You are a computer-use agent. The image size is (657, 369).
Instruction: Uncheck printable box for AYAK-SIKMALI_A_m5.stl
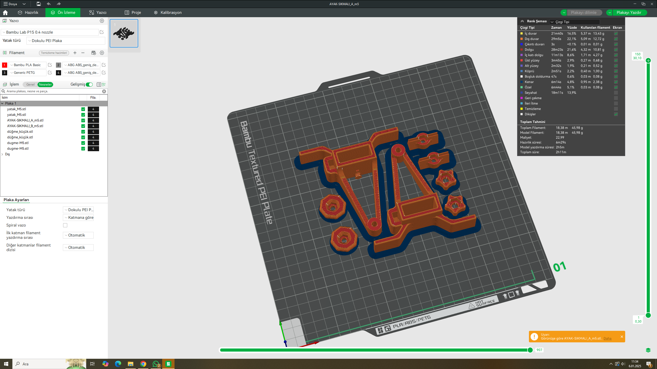(83, 120)
